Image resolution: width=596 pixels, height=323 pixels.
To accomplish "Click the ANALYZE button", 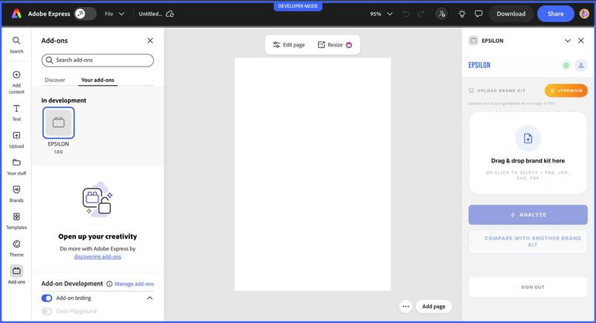I will (527, 214).
